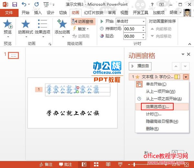Close the 动画窗格 pane
This screenshot has height=168, width=194.
point(189,54)
